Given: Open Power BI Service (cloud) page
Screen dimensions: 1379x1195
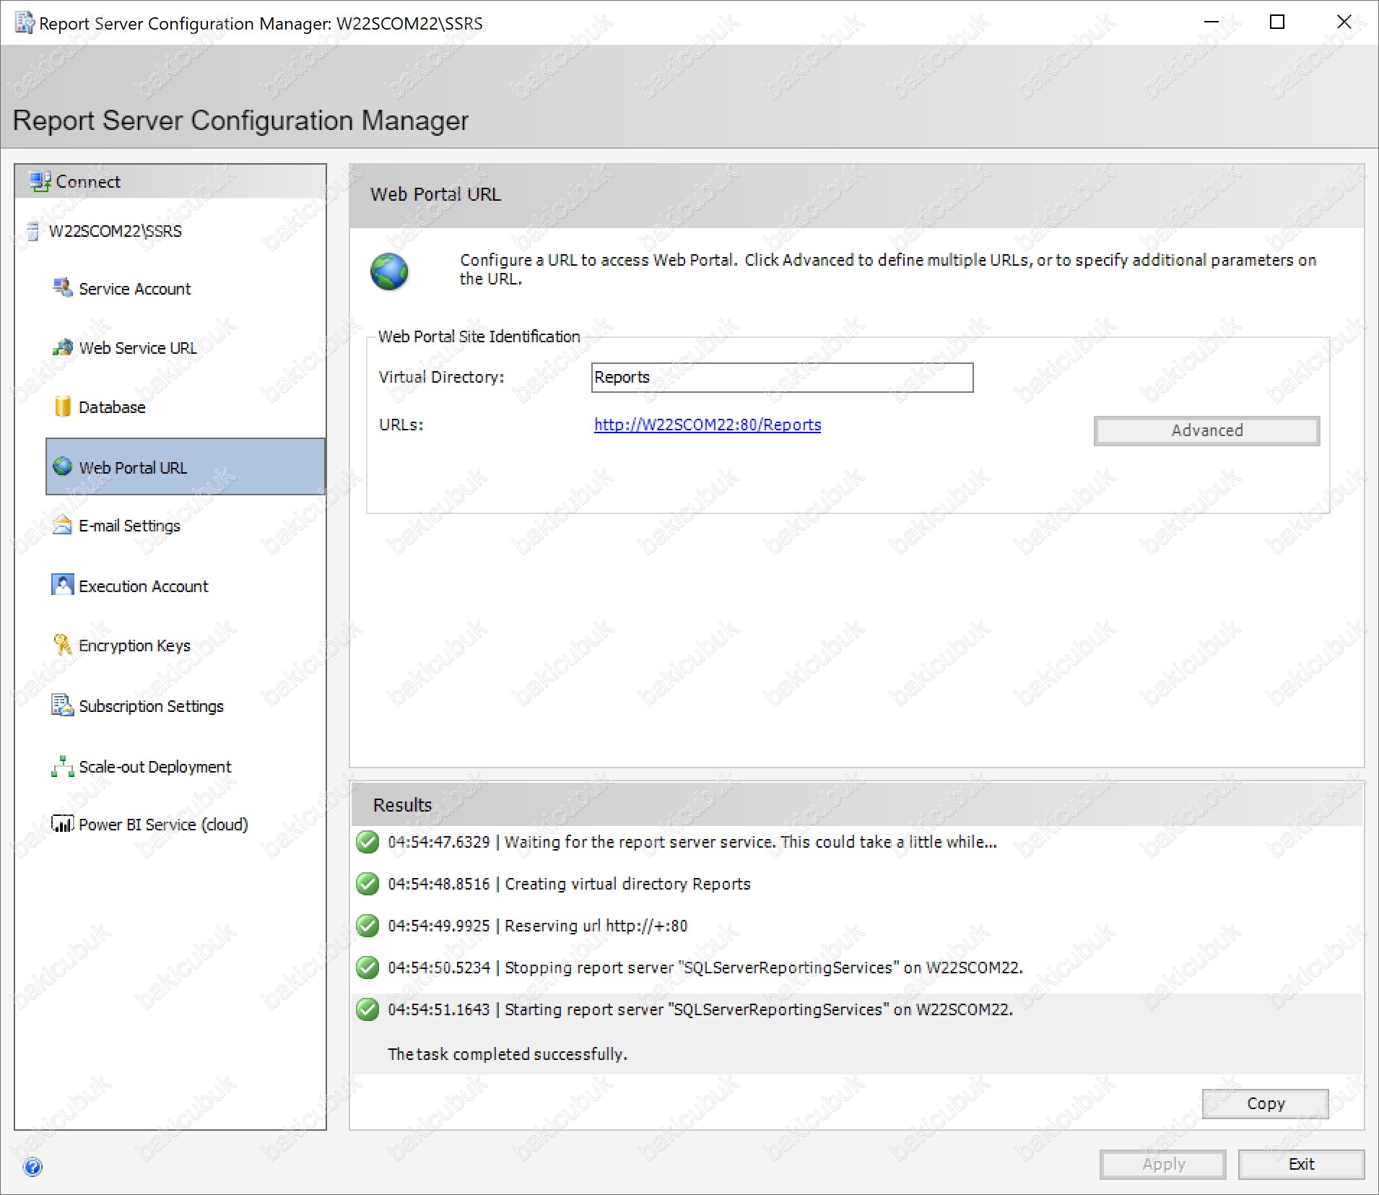Looking at the screenshot, I should coord(163,825).
